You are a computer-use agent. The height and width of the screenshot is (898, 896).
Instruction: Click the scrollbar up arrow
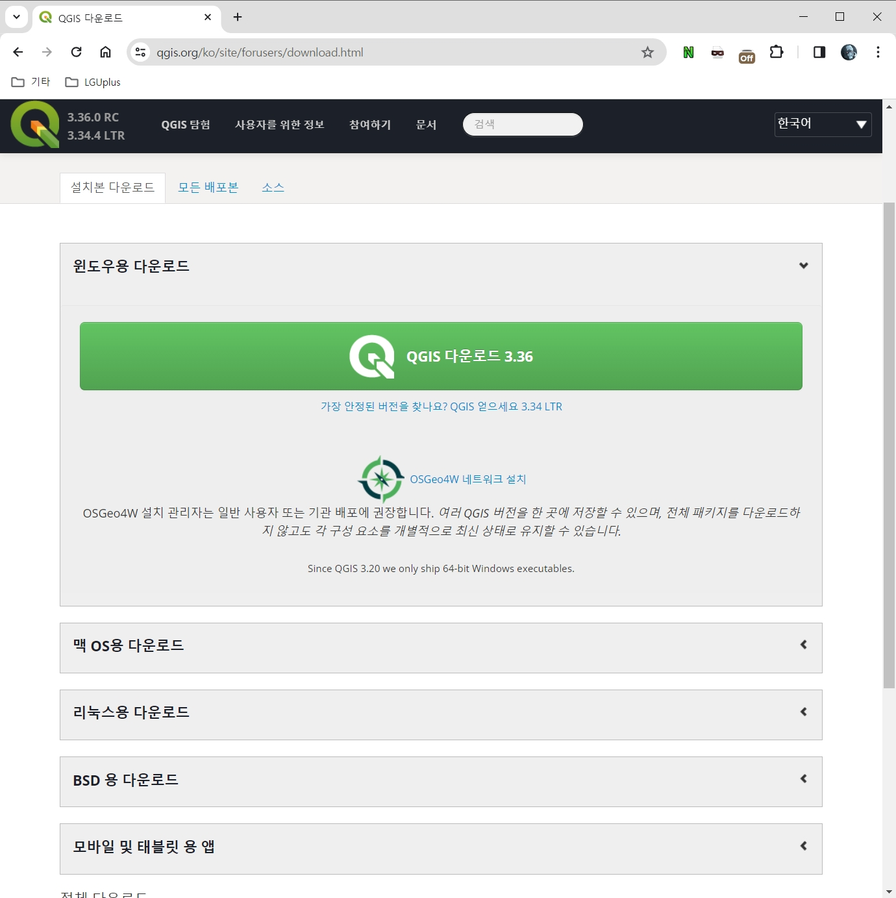tap(889, 106)
